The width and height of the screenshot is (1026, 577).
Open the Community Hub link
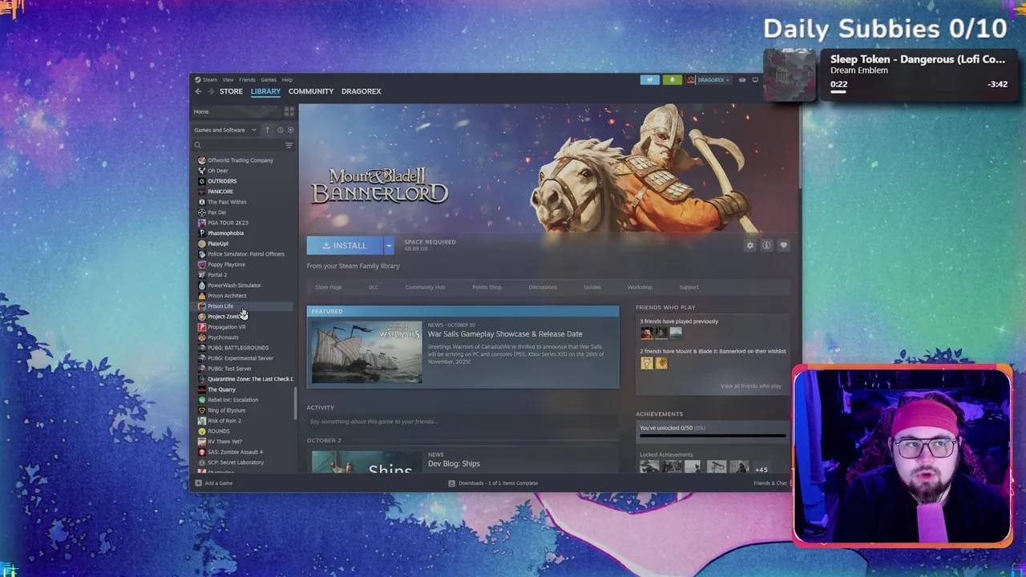pyautogui.click(x=425, y=287)
